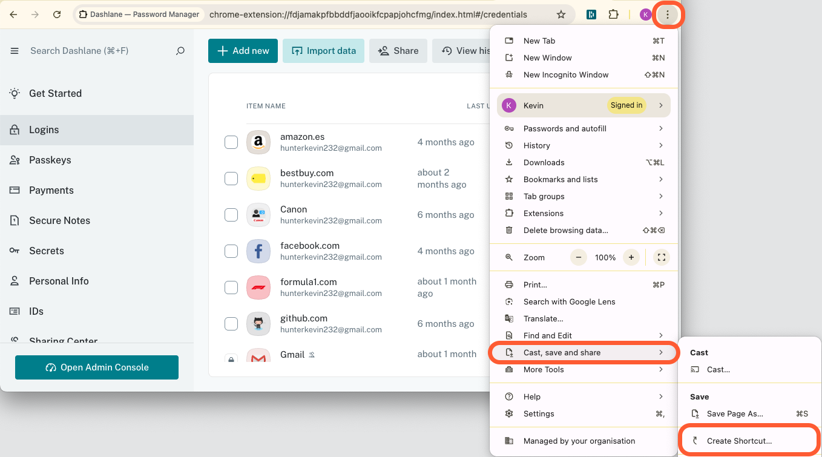
Task: Check the github.com row checkbox
Action: click(231, 324)
